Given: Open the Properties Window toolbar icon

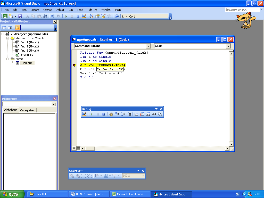Looking at the screenshot, I should click(97, 16).
